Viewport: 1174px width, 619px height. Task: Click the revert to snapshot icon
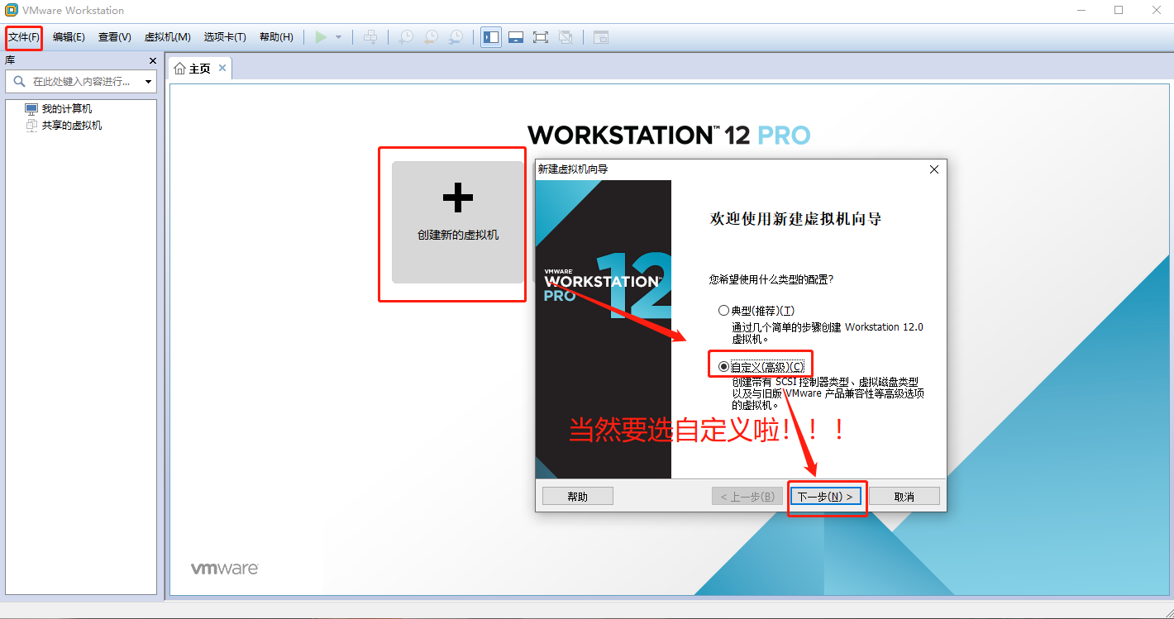click(431, 37)
